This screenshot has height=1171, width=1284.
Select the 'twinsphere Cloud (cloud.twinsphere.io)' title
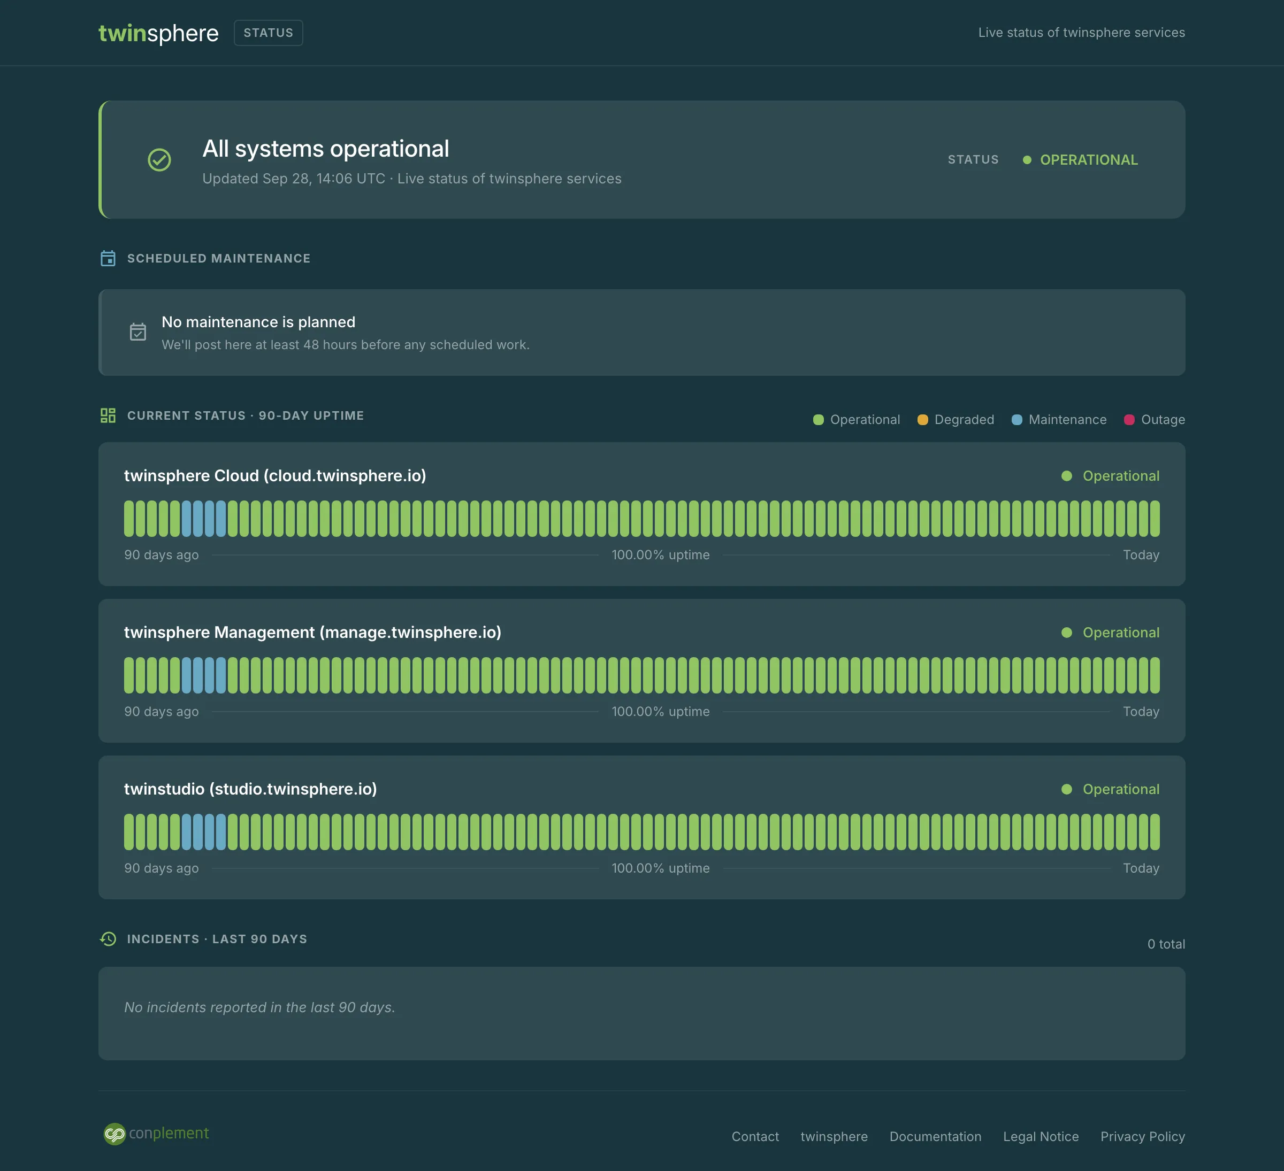(275, 476)
